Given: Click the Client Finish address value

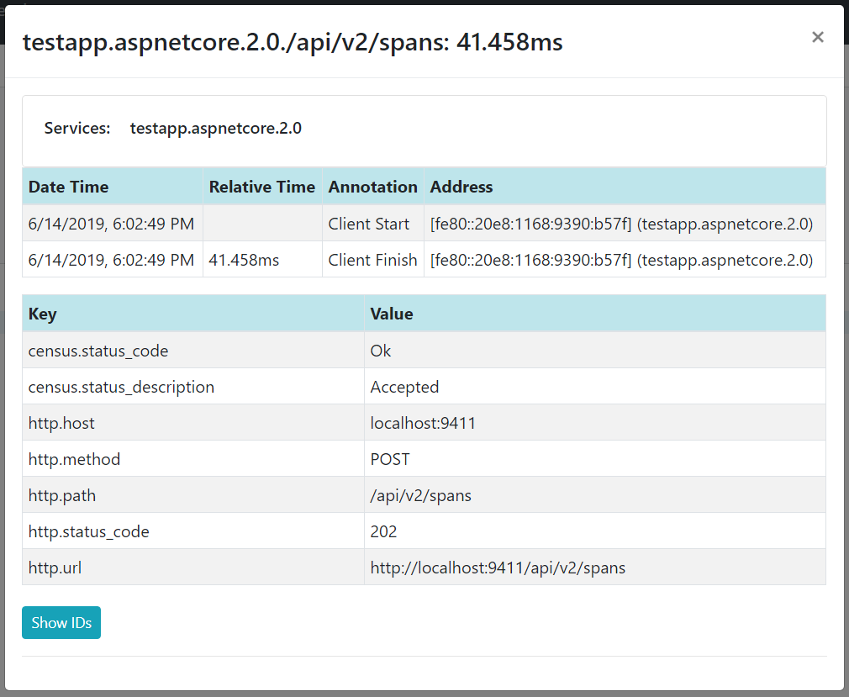Looking at the screenshot, I should [x=620, y=260].
